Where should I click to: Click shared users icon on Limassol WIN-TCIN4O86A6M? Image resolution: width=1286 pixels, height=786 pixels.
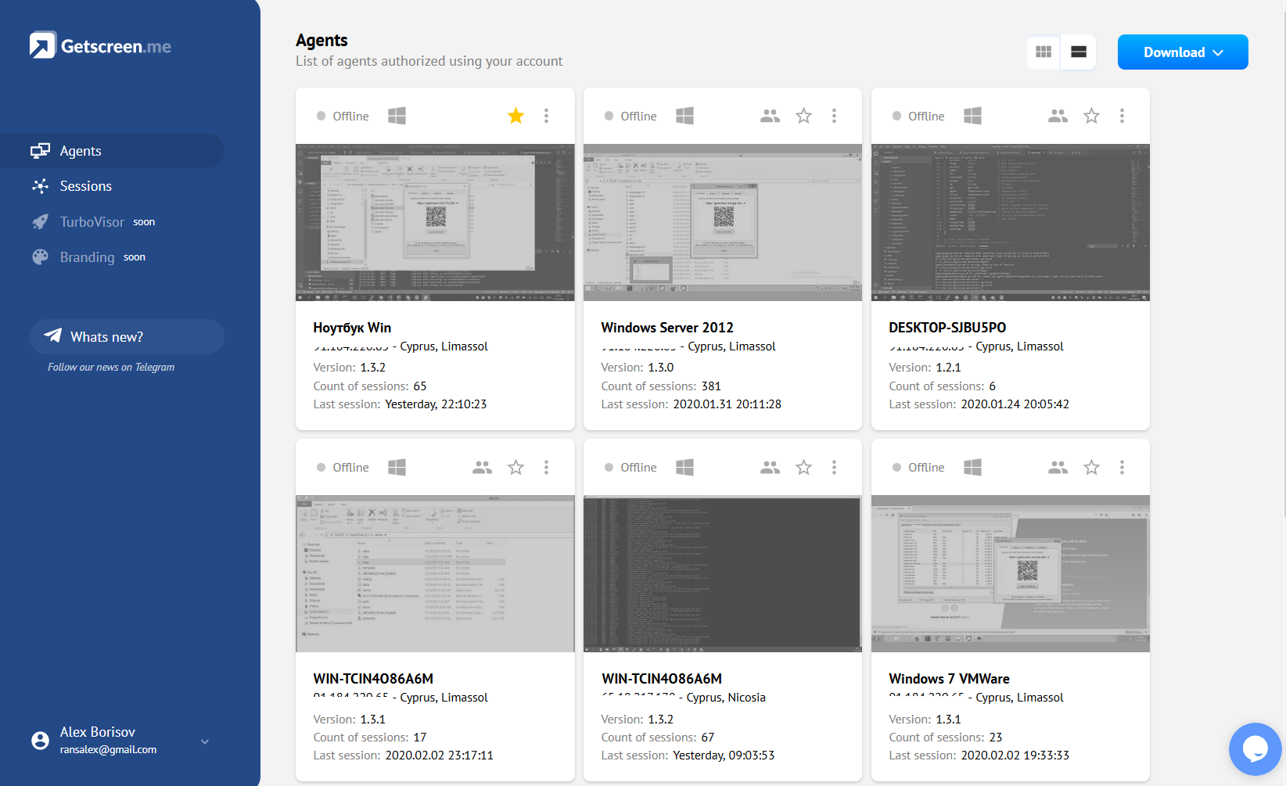click(x=482, y=467)
